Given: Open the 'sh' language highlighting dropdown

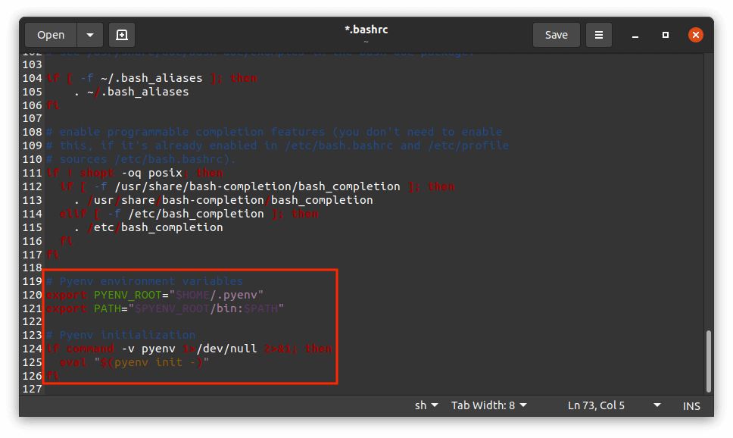Looking at the screenshot, I should click(x=426, y=405).
